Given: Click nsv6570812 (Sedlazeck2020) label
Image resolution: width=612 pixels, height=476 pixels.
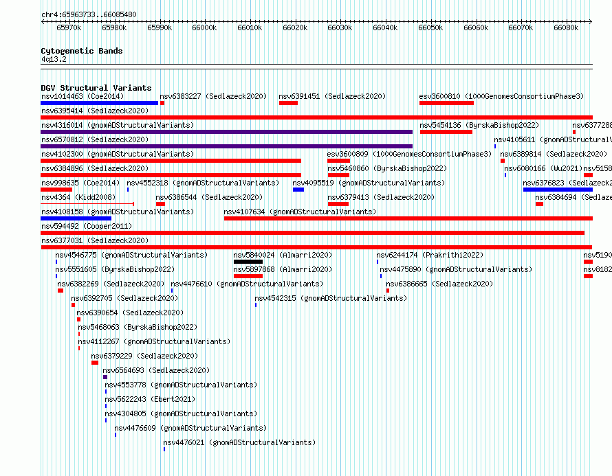Looking at the screenshot, I should click(95, 139).
